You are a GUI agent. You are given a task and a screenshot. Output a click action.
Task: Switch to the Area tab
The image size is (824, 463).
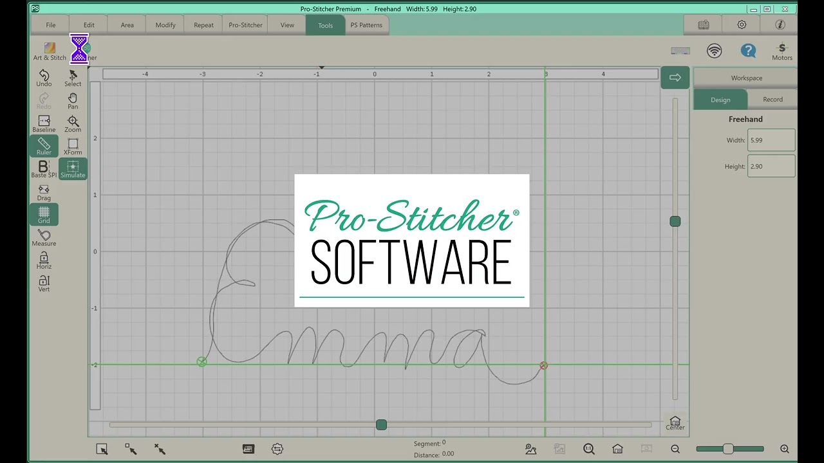coord(127,25)
